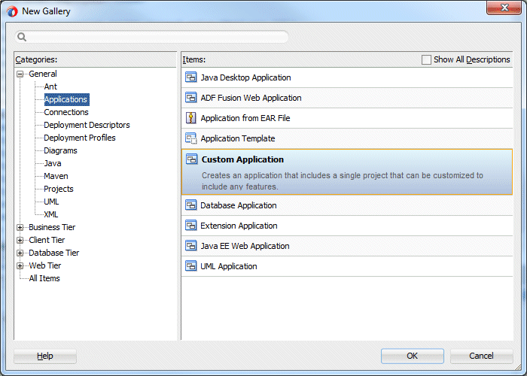
Task: Select the XML category
Action: tap(51, 214)
